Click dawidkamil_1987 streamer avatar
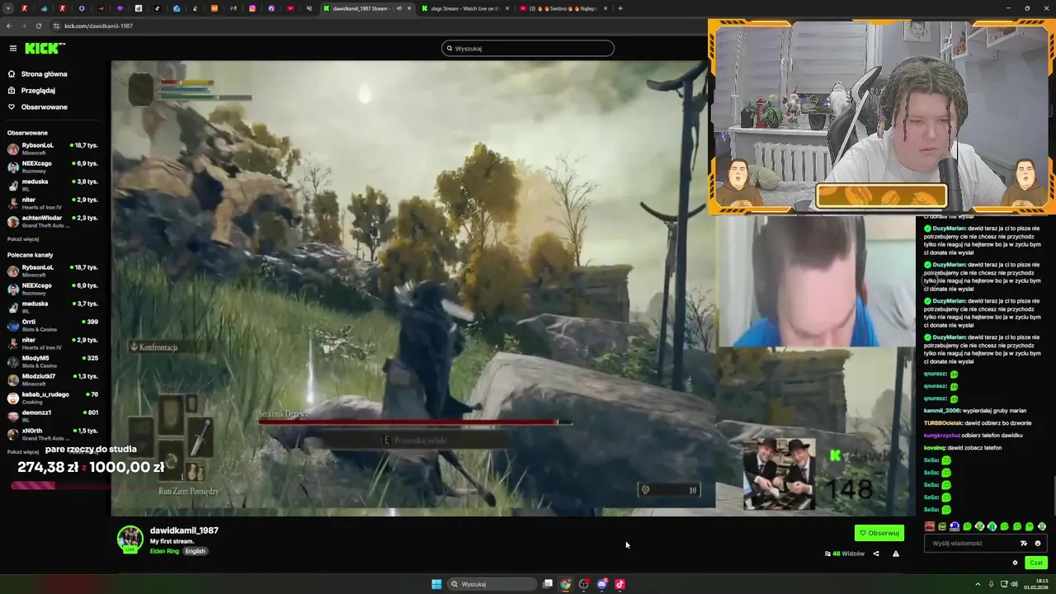The width and height of the screenshot is (1056, 594). tap(130, 539)
